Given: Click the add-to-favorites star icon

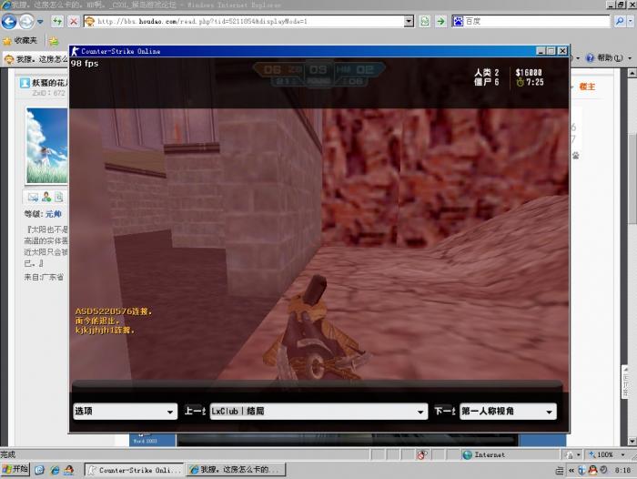Looking at the screenshot, I should coord(54,41).
